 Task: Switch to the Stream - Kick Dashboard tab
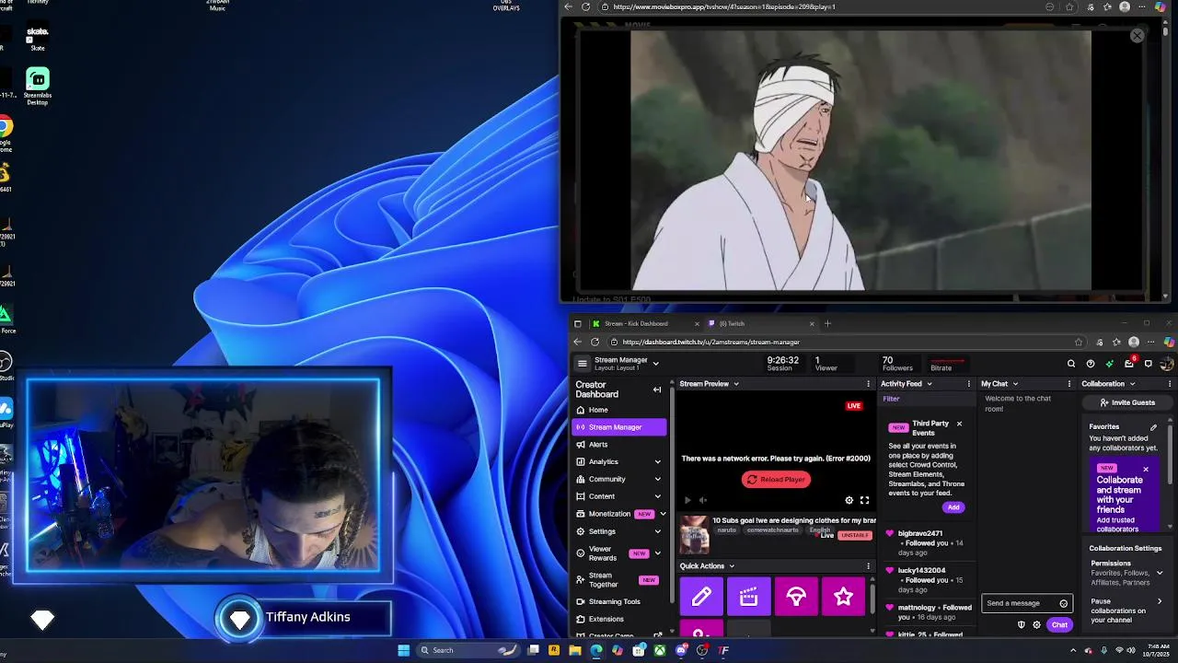(x=646, y=323)
